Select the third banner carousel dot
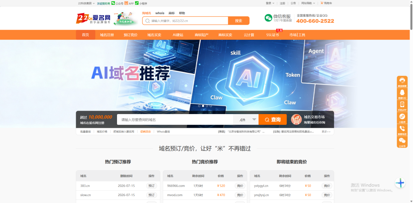This screenshot has height=203, width=413. (207, 106)
